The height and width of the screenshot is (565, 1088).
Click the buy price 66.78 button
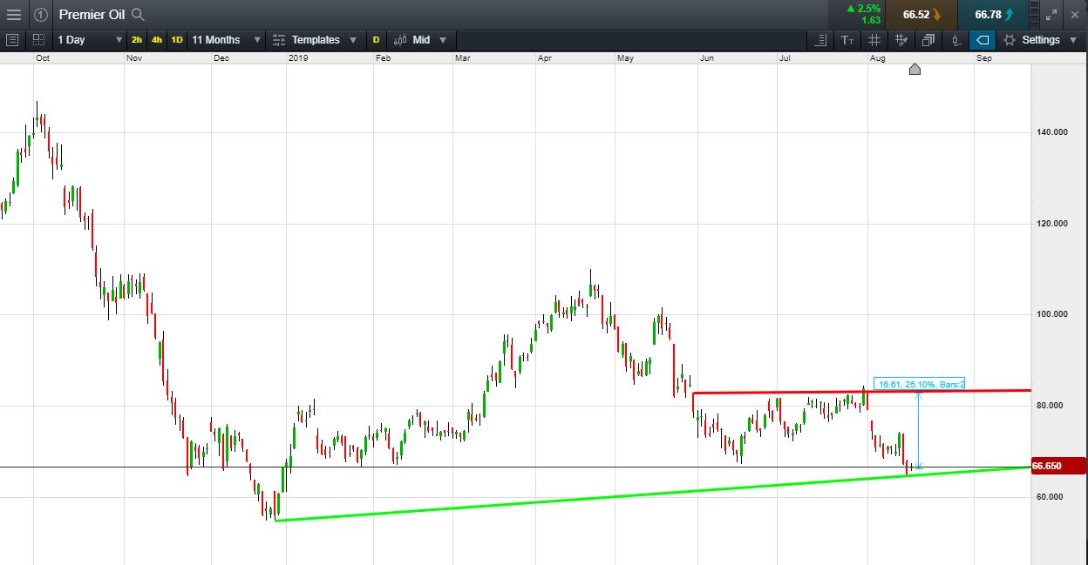click(993, 15)
